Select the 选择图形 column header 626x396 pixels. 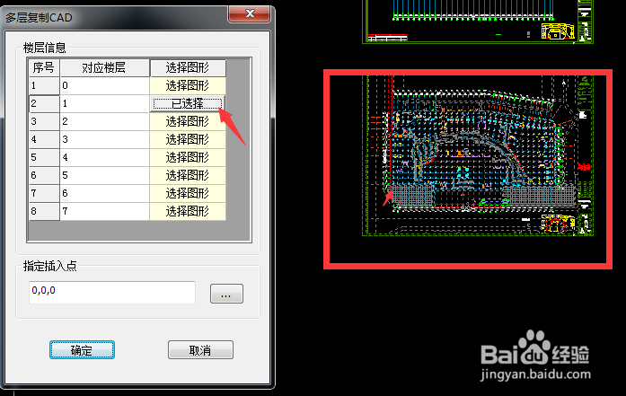coord(188,67)
